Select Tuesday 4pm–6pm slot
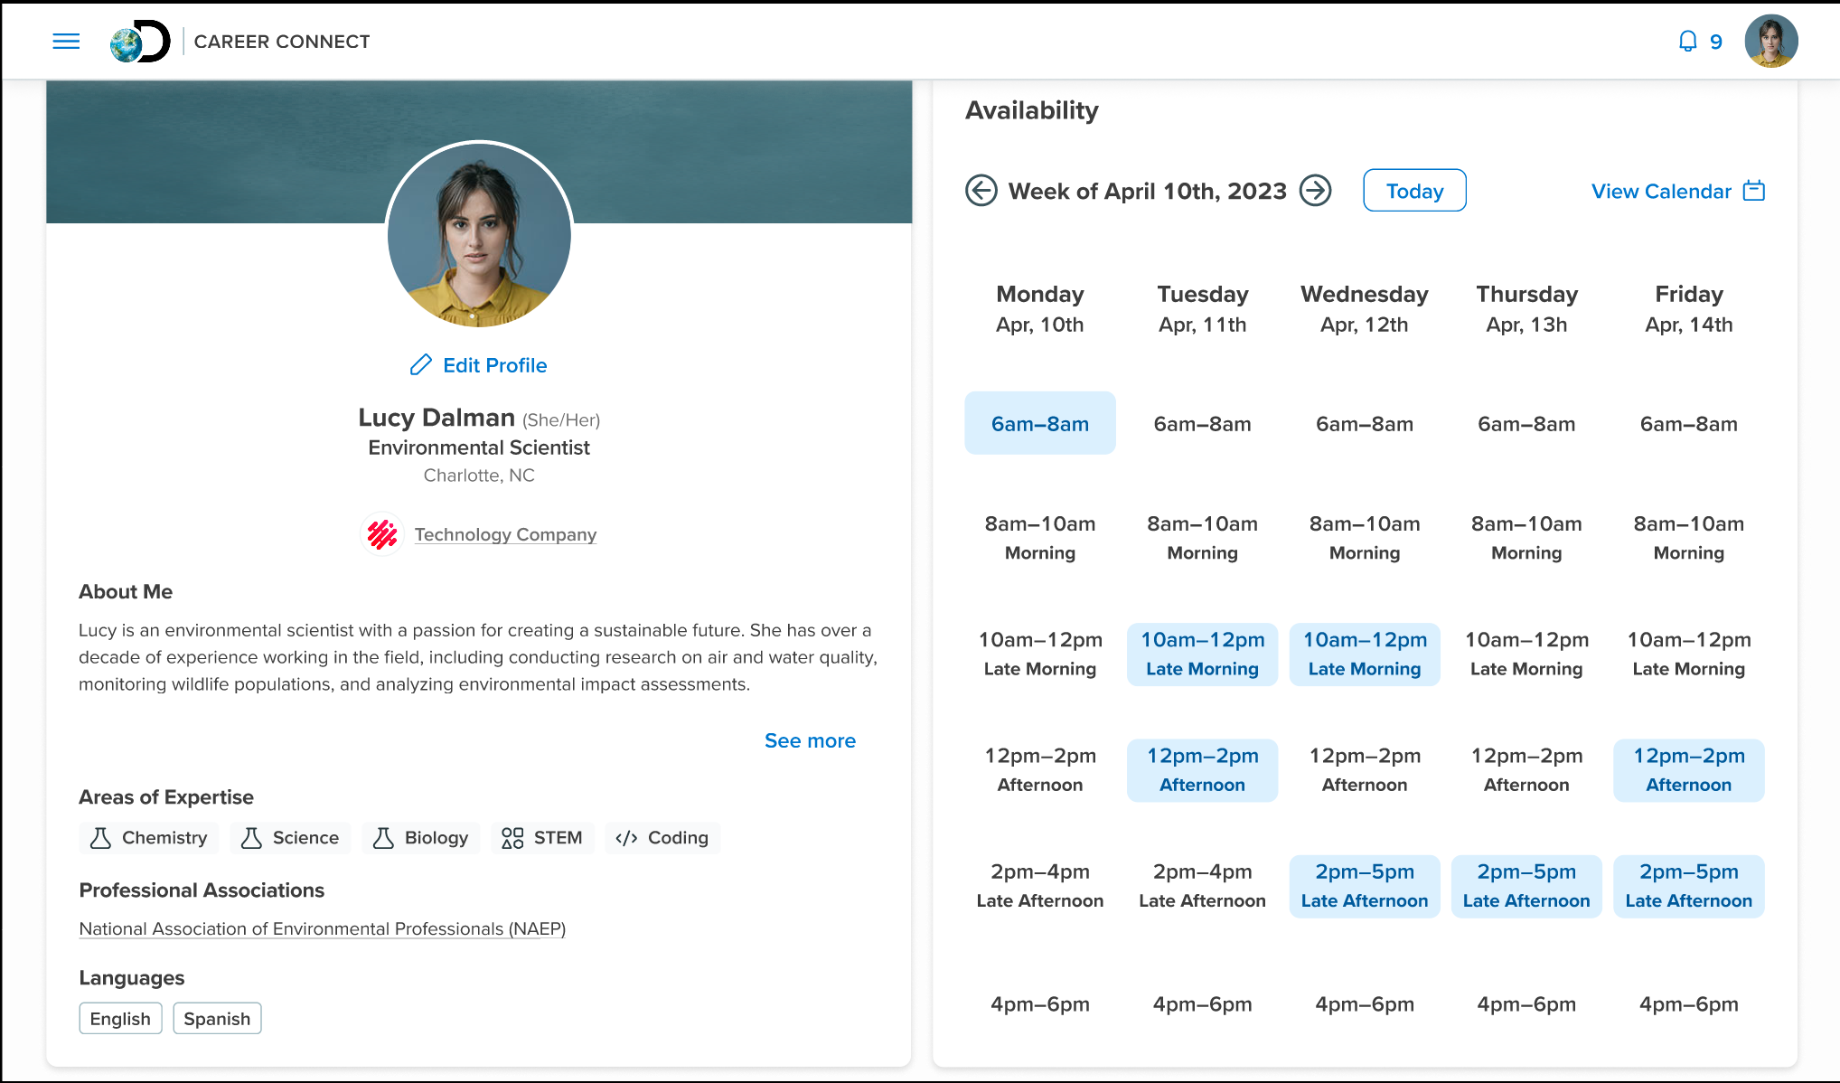 point(1202,1003)
